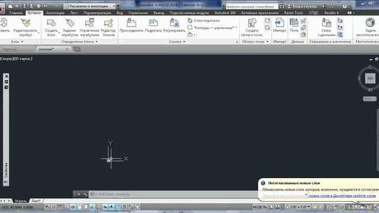Viewport: 379px width, 213px height.
Task: Open Задание атрибутов tool
Action: [x=70, y=28]
